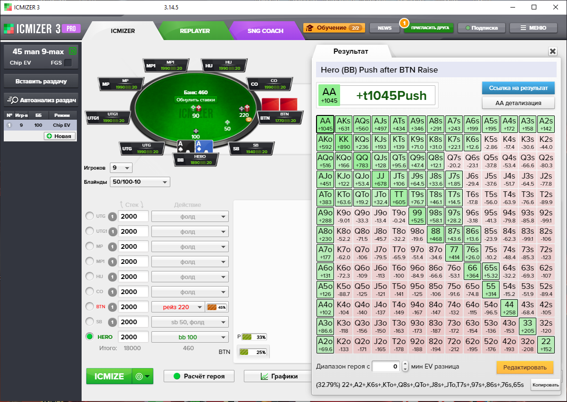Adjust the min EV difference stepper
This screenshot has height=402, width=567.
(405, 366)
